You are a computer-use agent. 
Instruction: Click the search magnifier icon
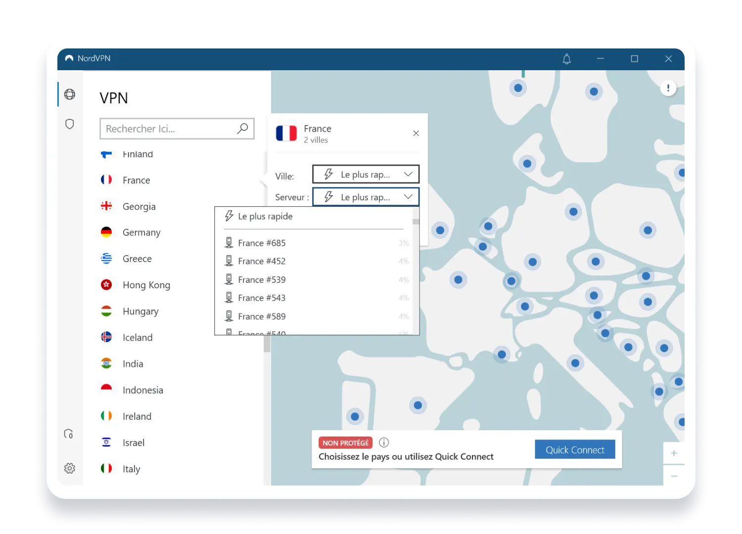(242, 129)
